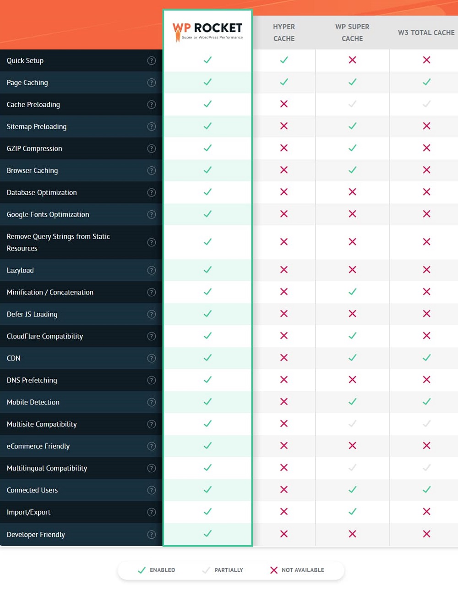Click the question mark next to GZIP Compression
The image size is (458, 589).
point(152,148)
